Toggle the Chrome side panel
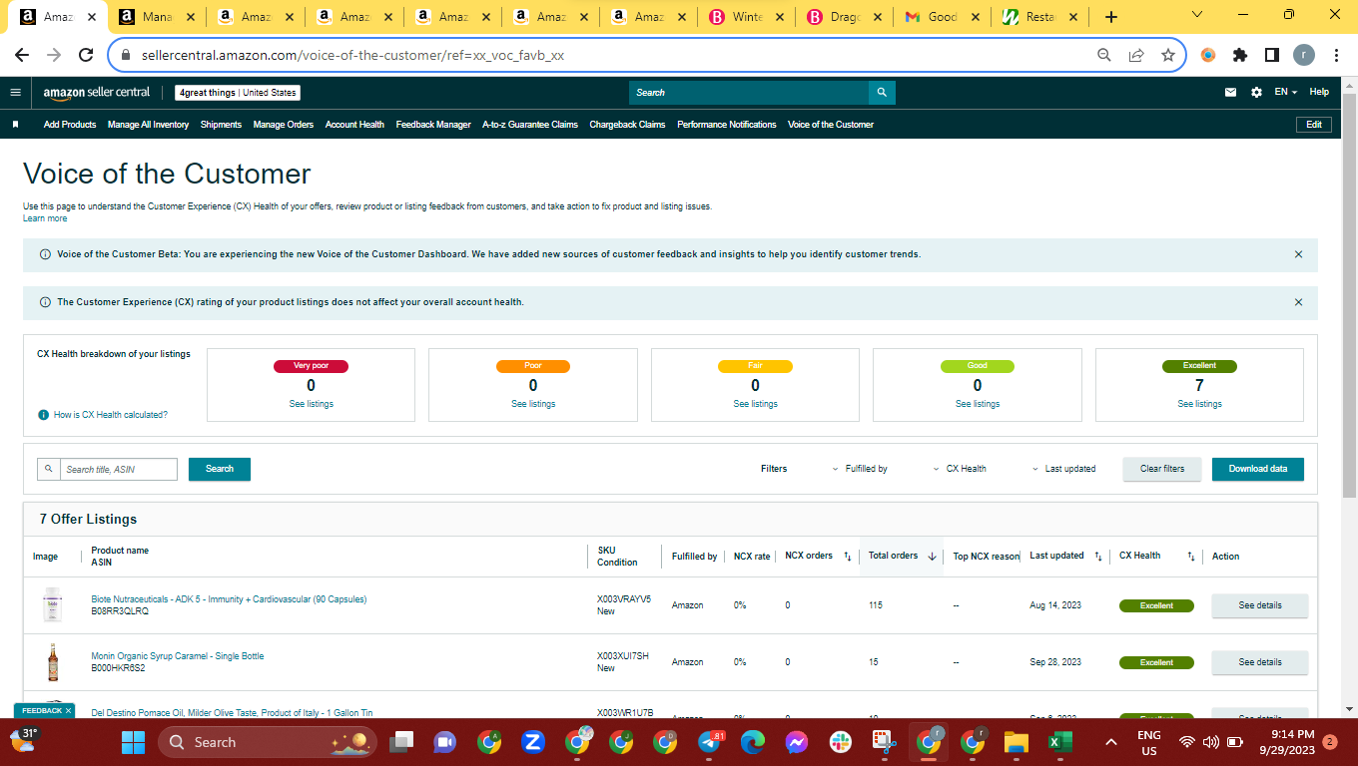Viewport: 1358px width, 766px height. (x=1272, y=56)
